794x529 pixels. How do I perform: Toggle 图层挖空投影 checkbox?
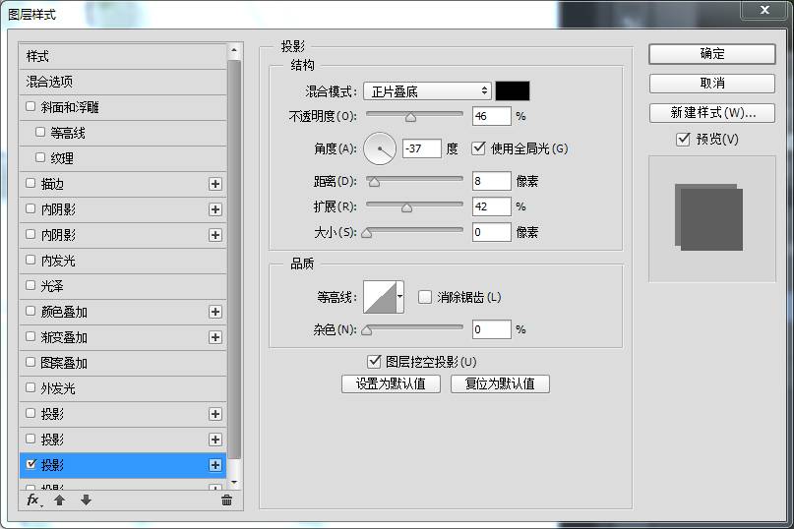(x=374, y=362)
